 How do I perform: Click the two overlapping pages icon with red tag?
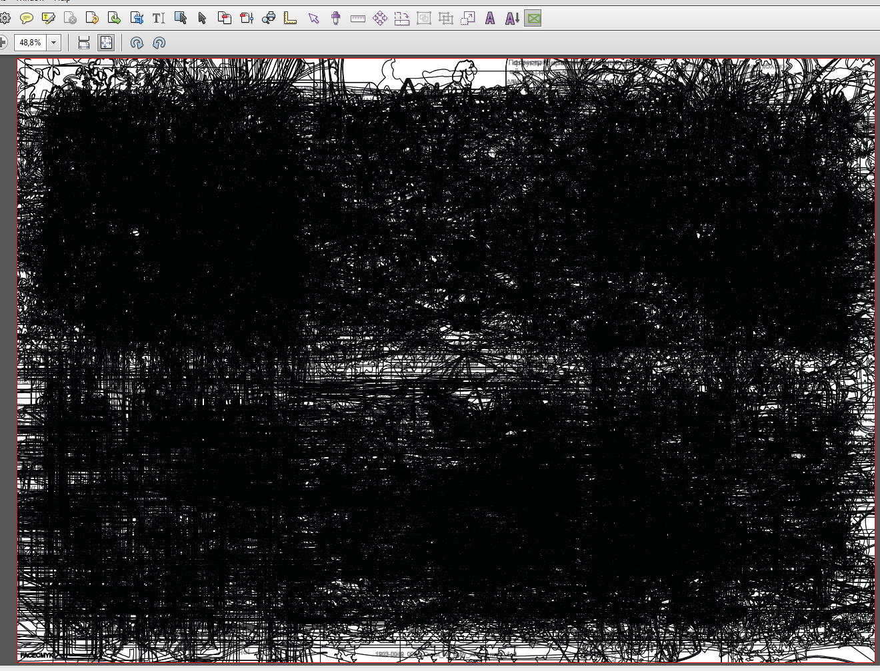coord(225,19)
